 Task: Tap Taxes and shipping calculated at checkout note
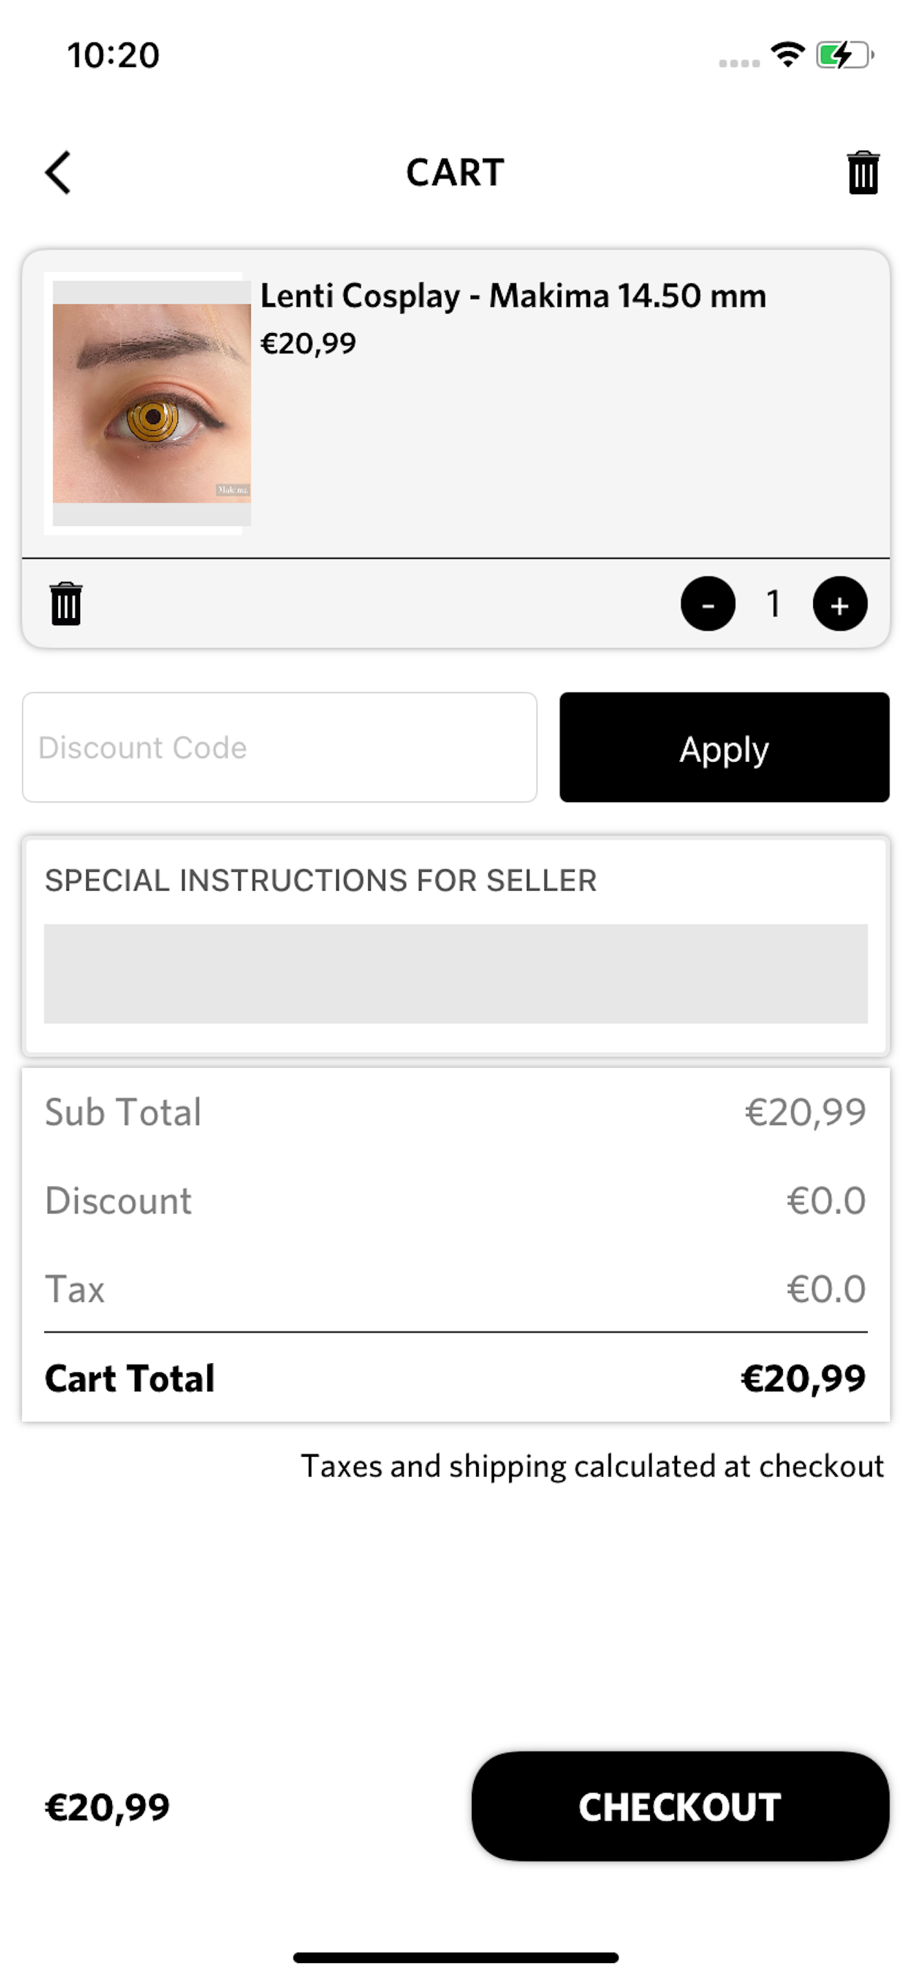[592, 1466]
